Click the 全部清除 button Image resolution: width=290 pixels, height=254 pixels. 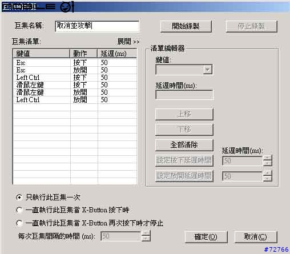tap(184, 145)
